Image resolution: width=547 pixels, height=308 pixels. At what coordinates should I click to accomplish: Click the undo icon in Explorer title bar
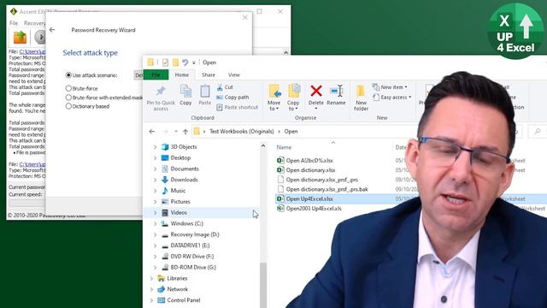(x=185, y=62)
